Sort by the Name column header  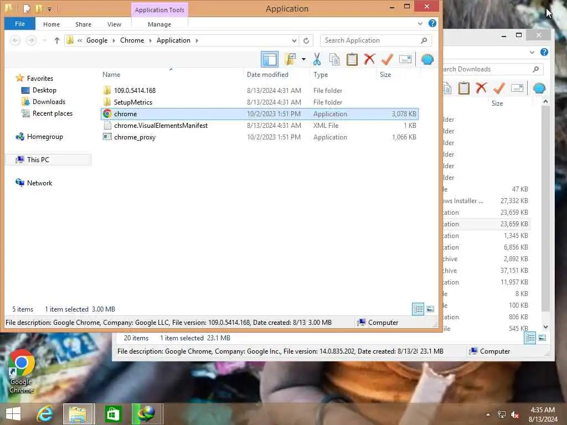tap(111, 75)
